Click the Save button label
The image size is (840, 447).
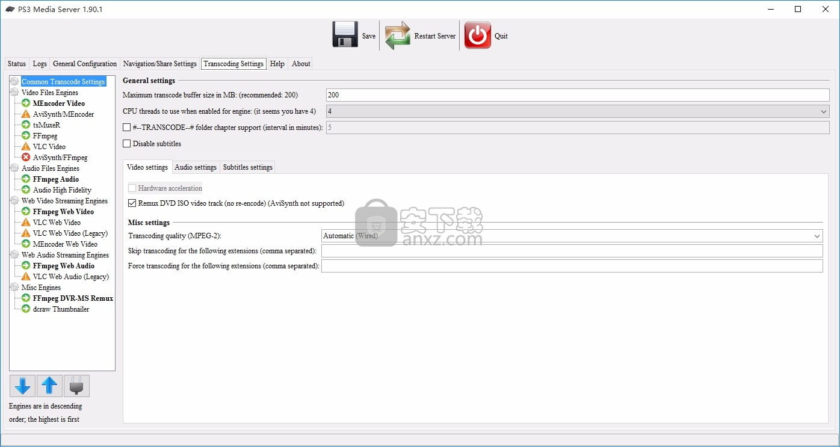[x=369, y=36]
